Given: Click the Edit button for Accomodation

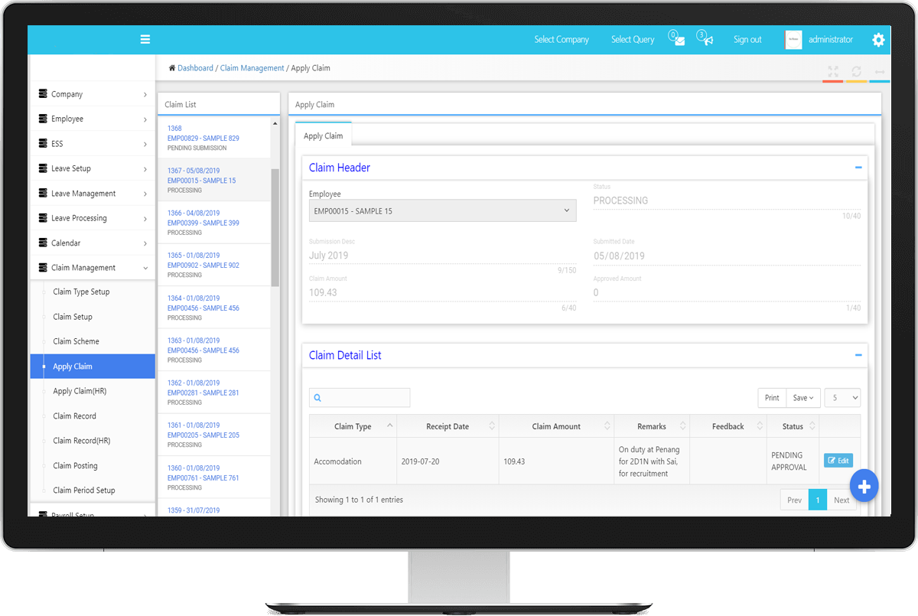Looking at the screenshot, I should click(x=838, y=461).
